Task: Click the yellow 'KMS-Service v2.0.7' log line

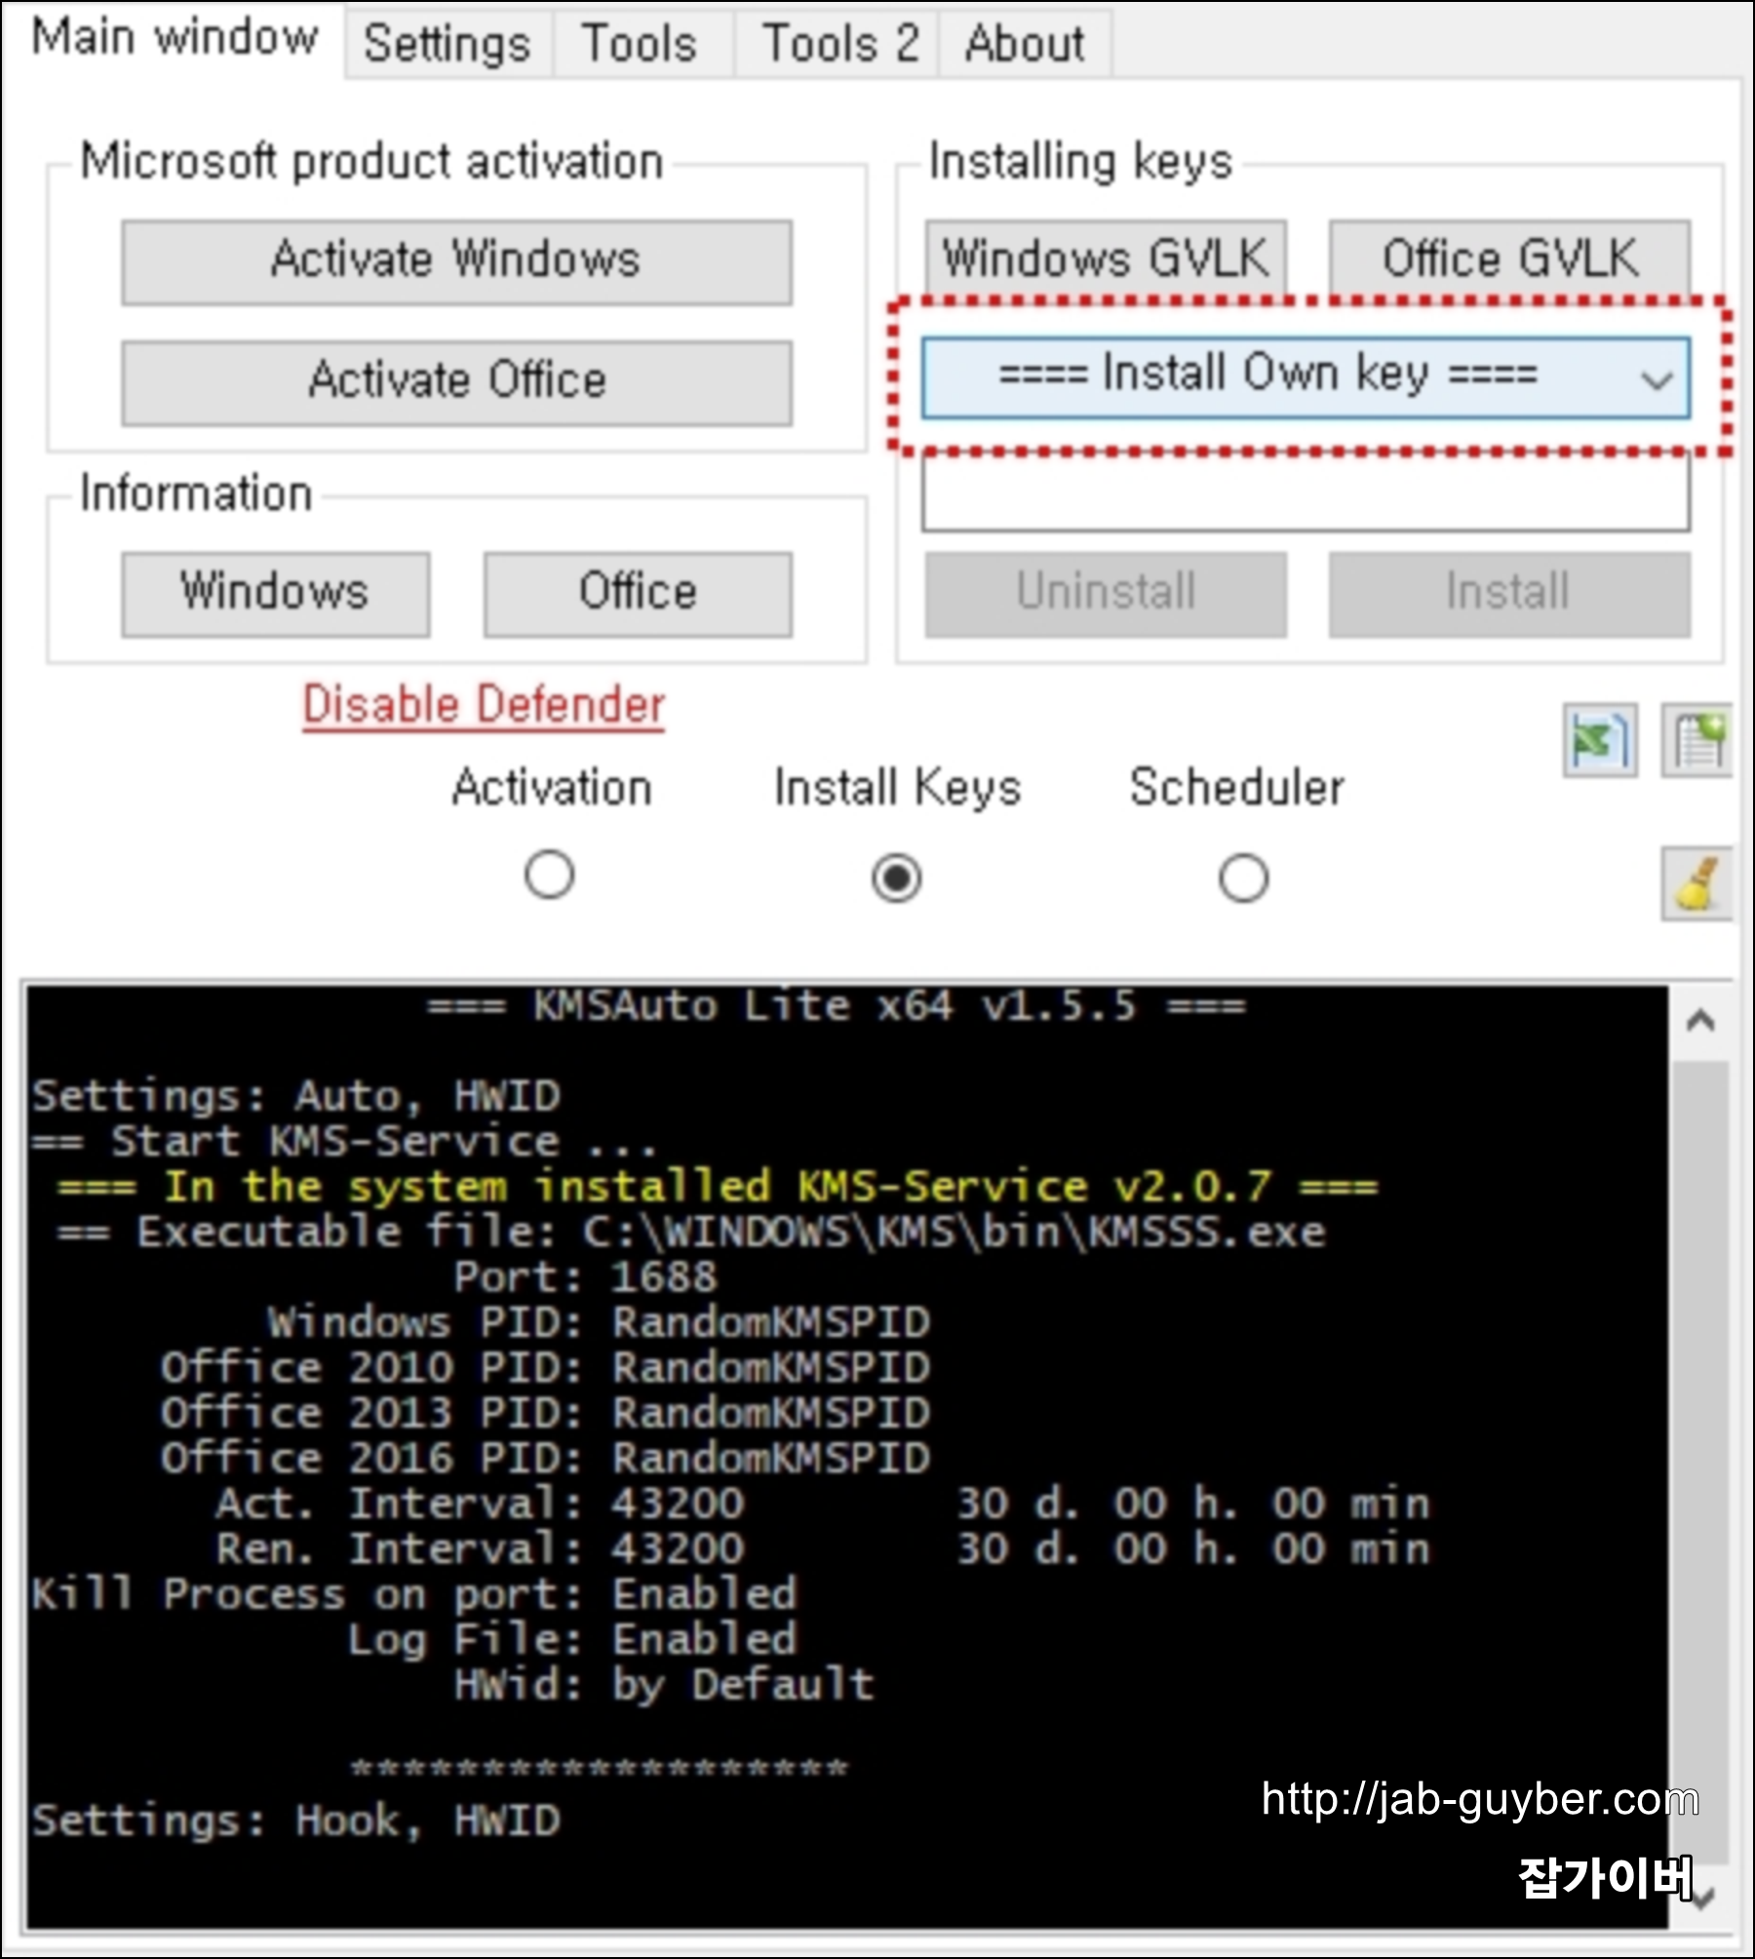Action: [718, 1187]
